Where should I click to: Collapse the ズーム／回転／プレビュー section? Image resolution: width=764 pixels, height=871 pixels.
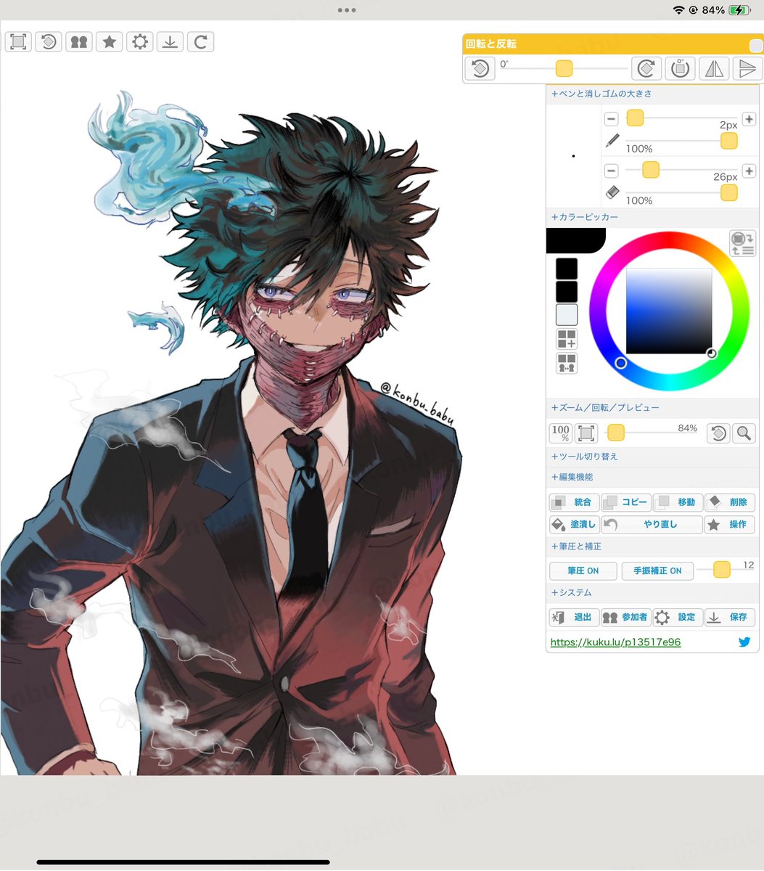tap(605, 408)
